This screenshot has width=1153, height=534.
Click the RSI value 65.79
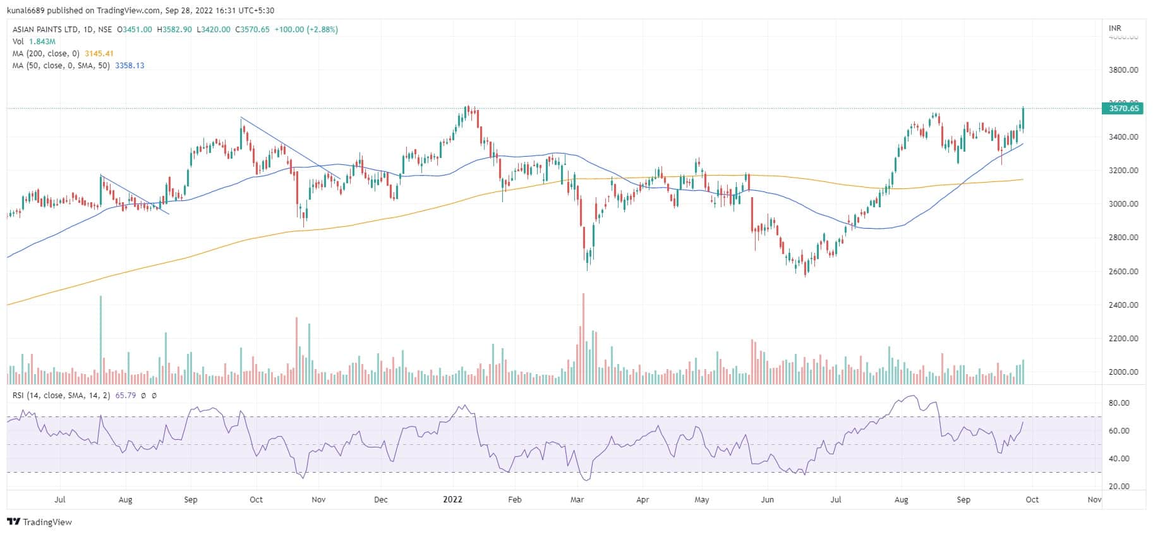[126, 396]
